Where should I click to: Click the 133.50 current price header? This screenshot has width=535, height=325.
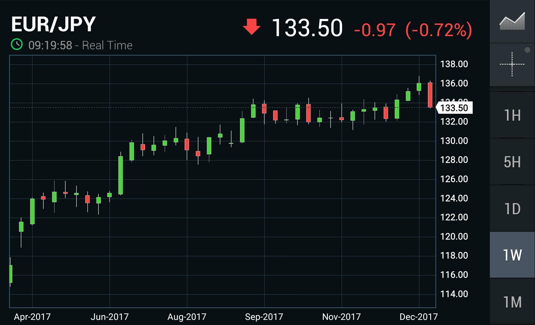pyautogui.click(x=307, y=28)
